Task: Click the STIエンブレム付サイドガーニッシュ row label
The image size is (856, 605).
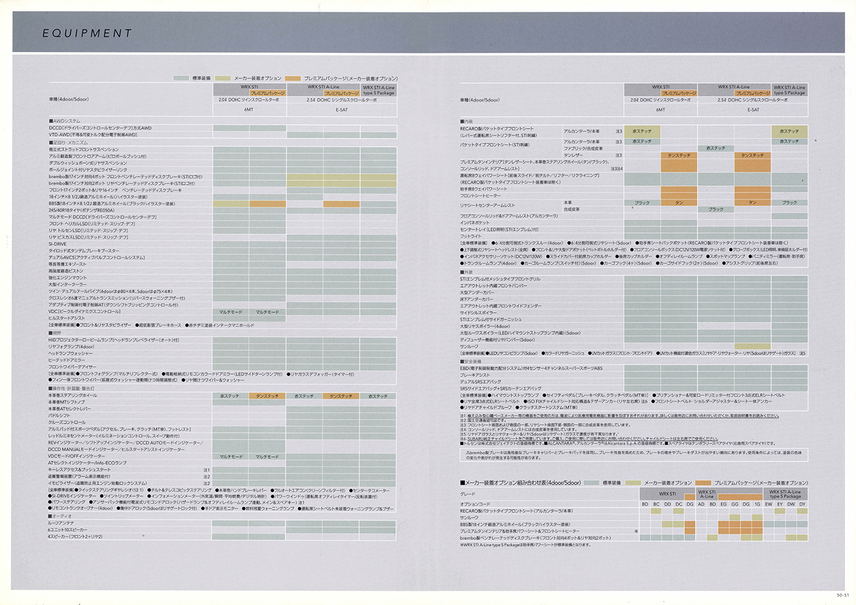Action: (491, 320)
